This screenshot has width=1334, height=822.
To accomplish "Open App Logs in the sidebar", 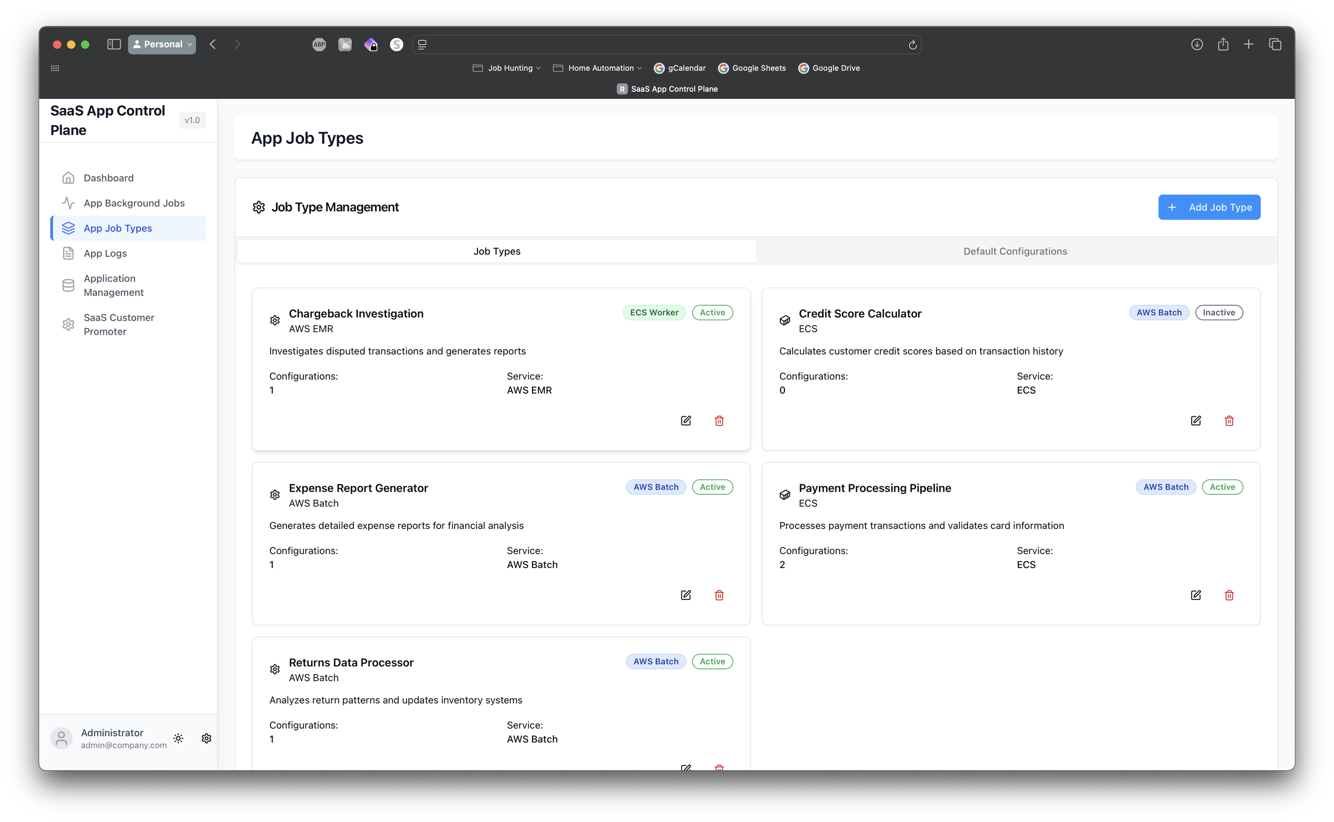I will [x=128, y=254].
